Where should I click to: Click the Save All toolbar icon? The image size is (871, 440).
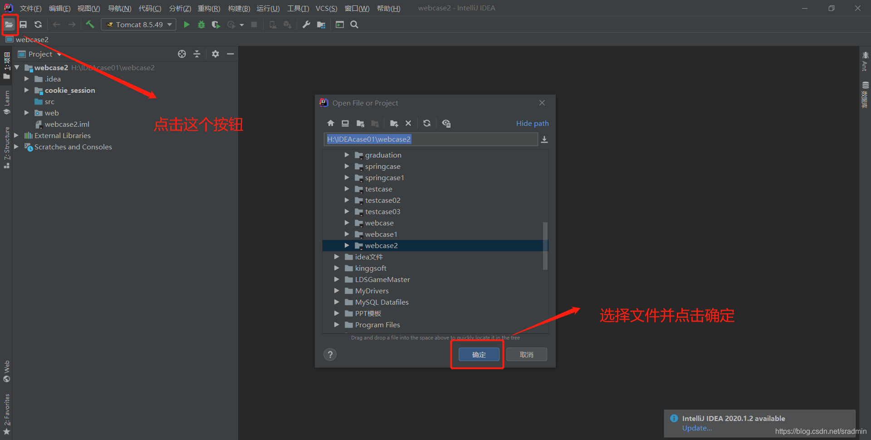coord(23,24)
